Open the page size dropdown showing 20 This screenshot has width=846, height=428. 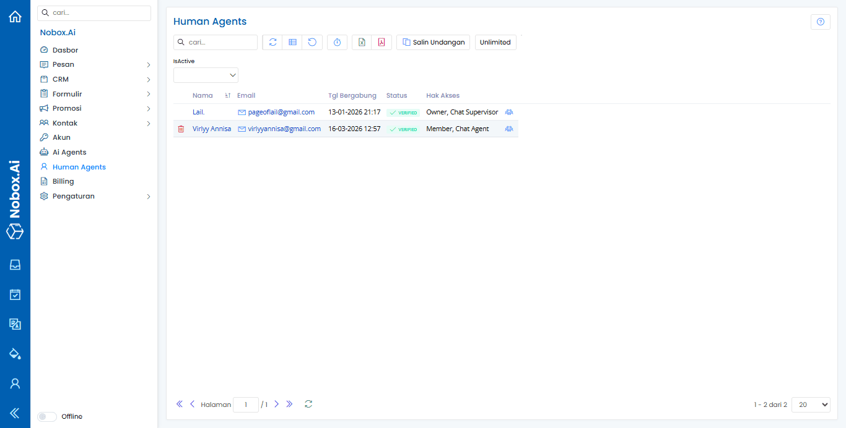(810, 404)
